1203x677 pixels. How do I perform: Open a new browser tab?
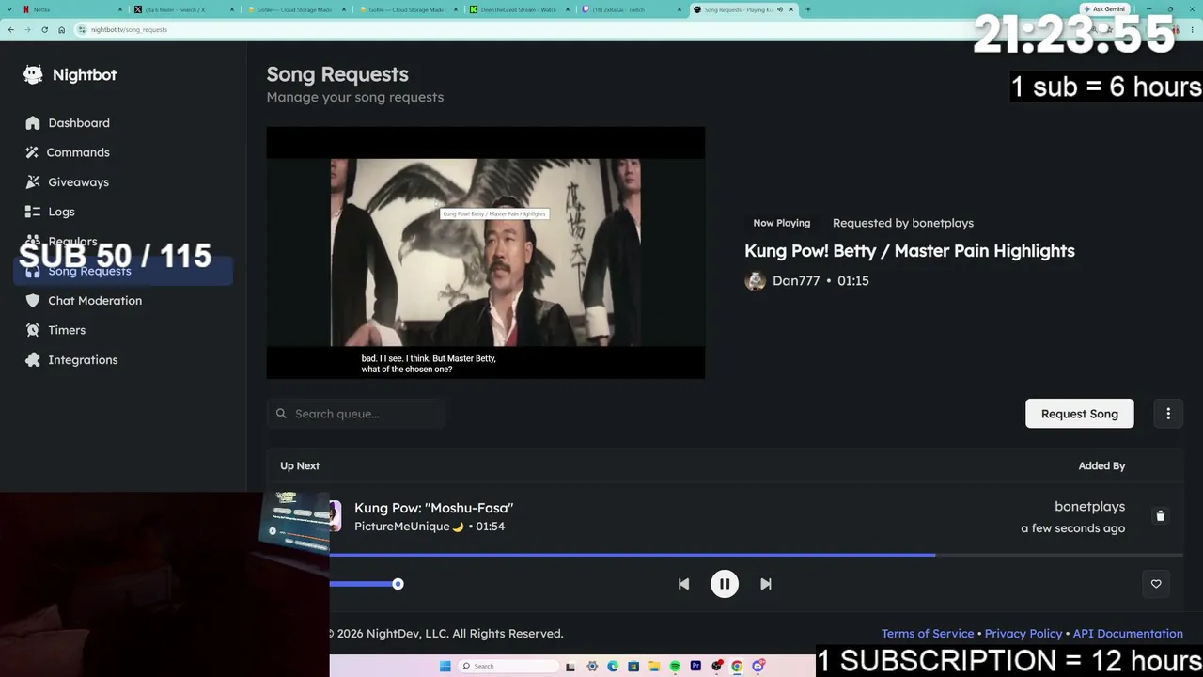tap(807, 9)
